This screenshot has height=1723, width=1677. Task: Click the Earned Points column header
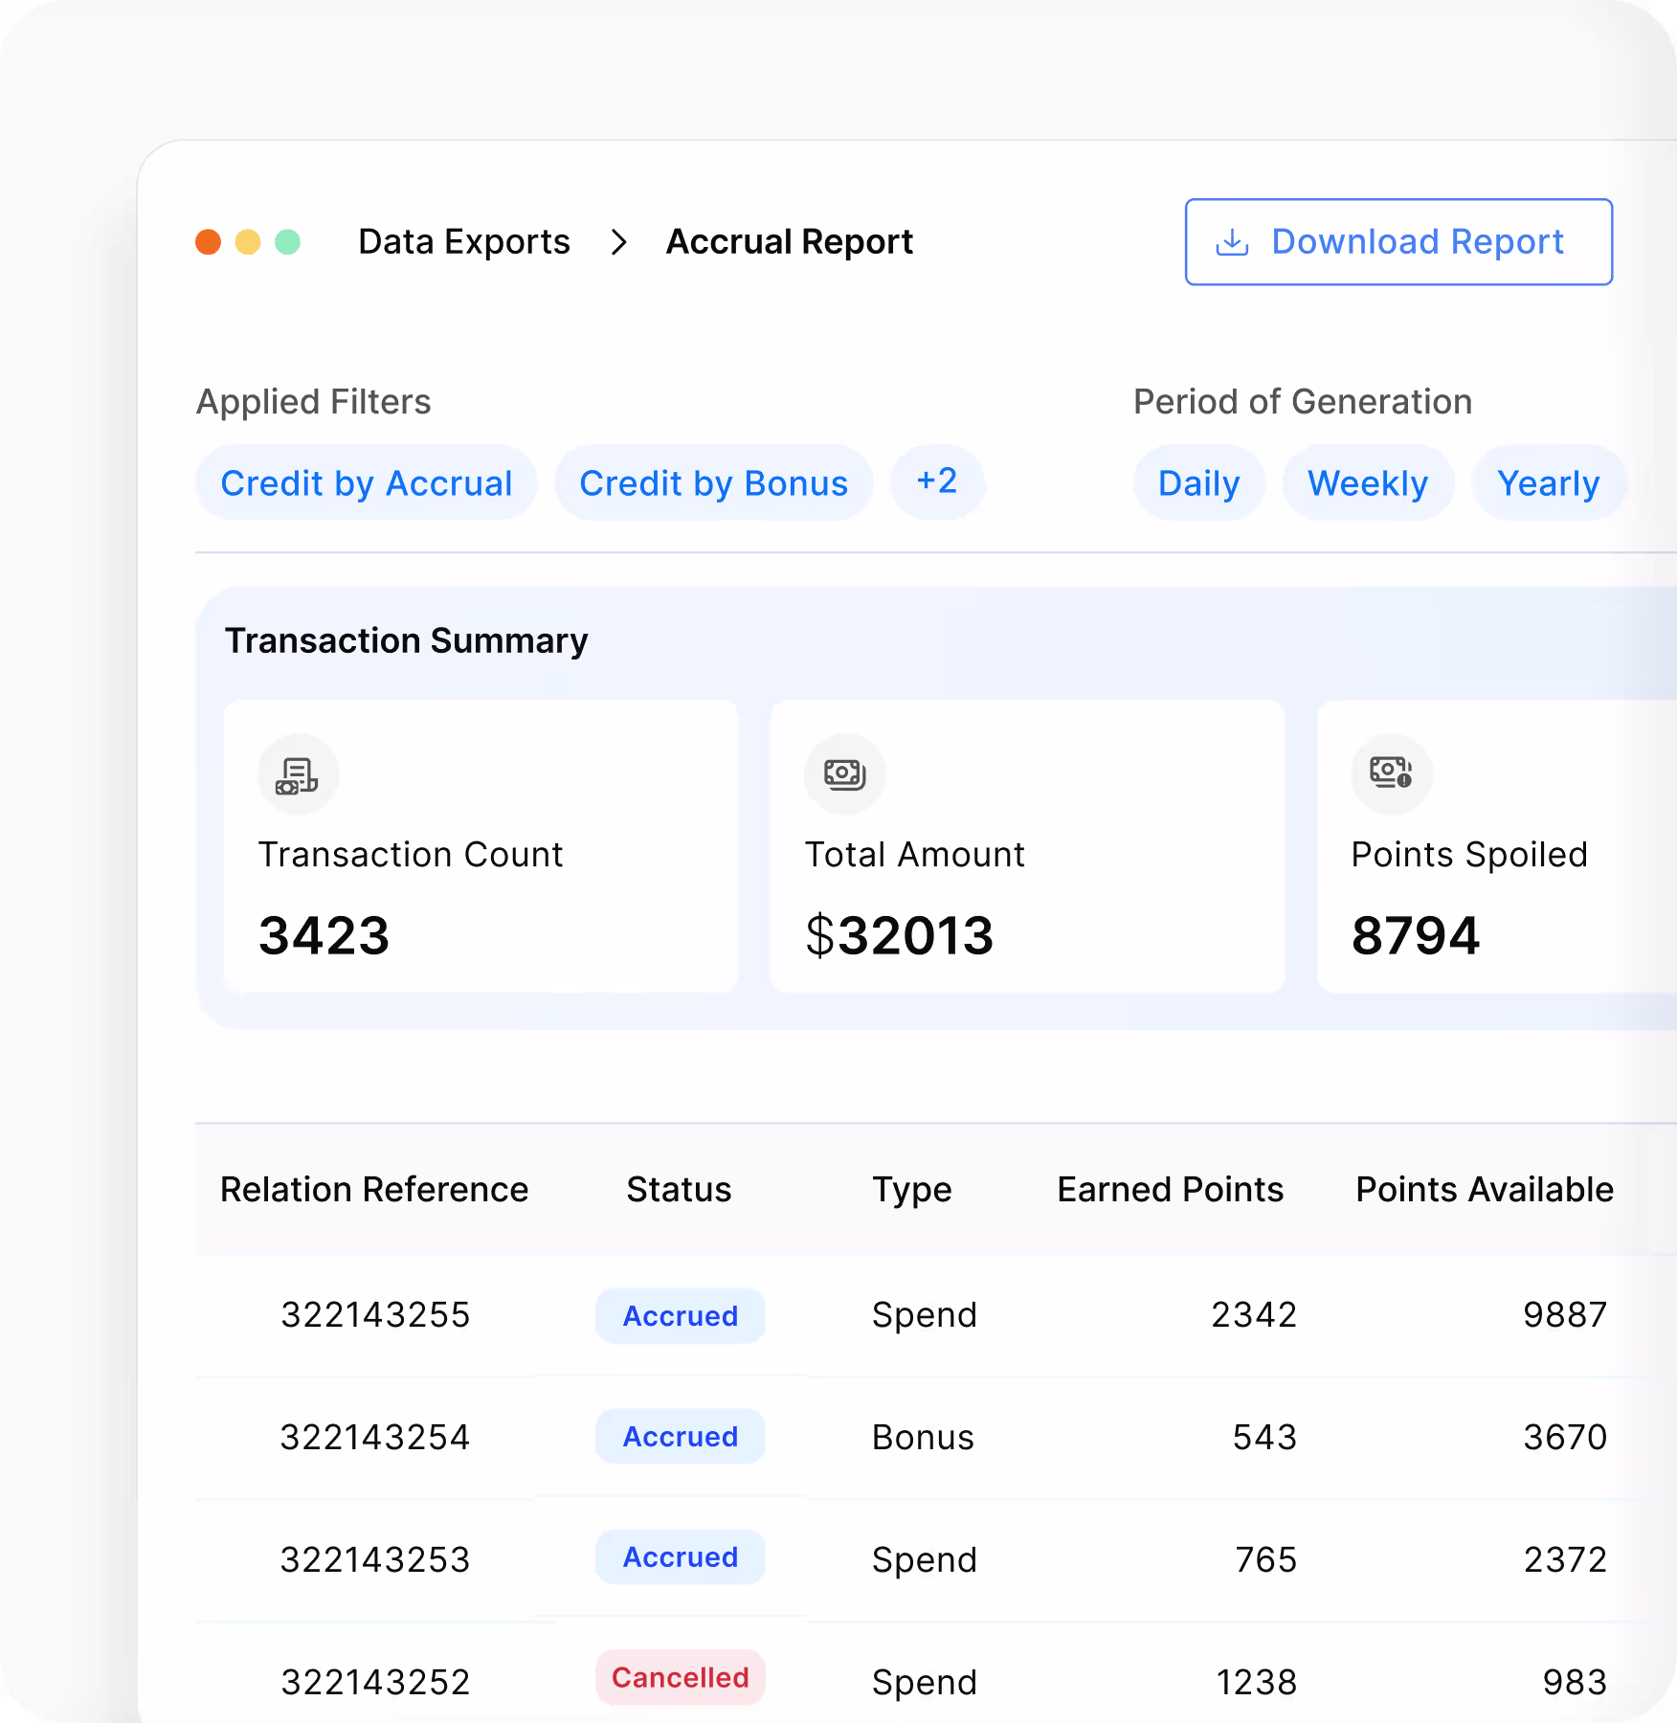(x=1171, y=1189)
